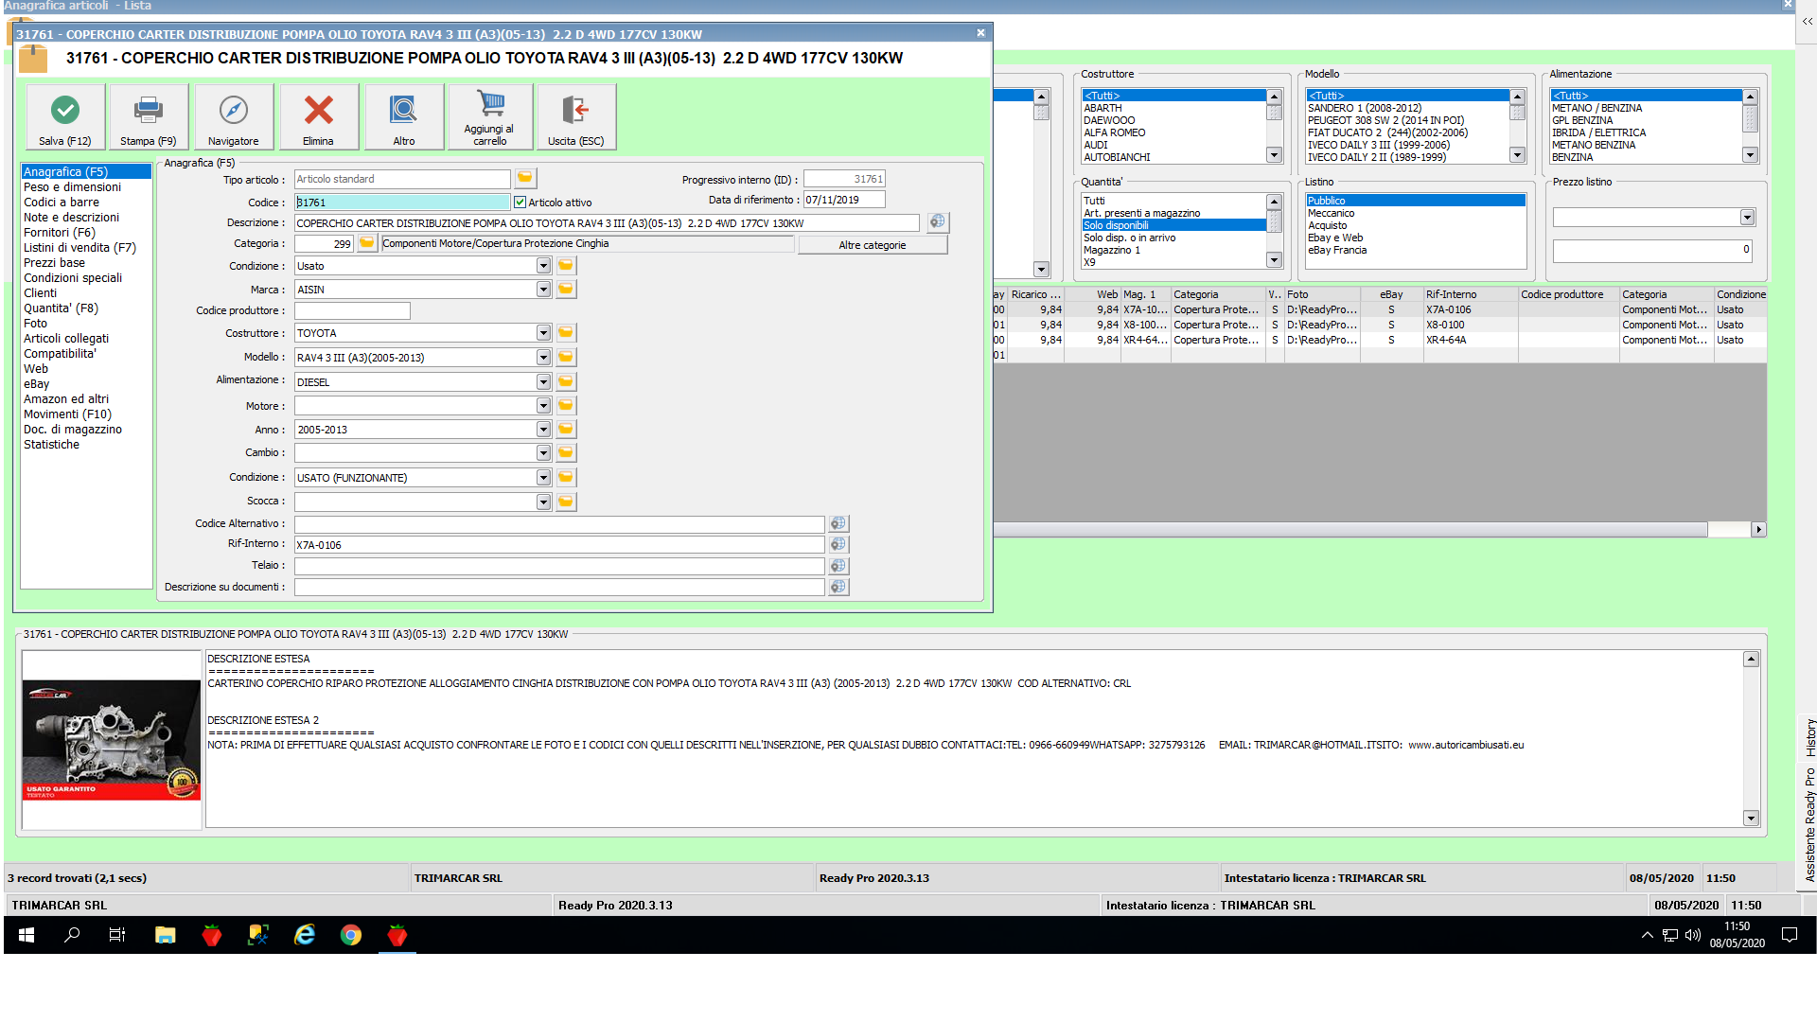Click the Salva (F12) save icon

click(x=65, y=116)
